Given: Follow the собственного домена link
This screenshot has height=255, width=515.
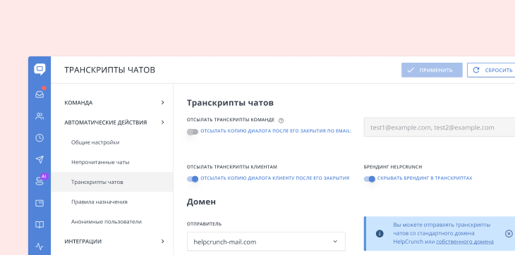Looking at the screenshot, I should pyautogui.click(x=465, y=242).
